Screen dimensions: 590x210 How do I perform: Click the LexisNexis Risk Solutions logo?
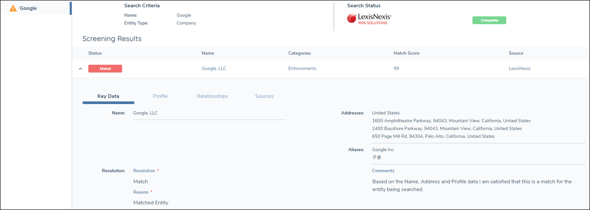[369, 19]
